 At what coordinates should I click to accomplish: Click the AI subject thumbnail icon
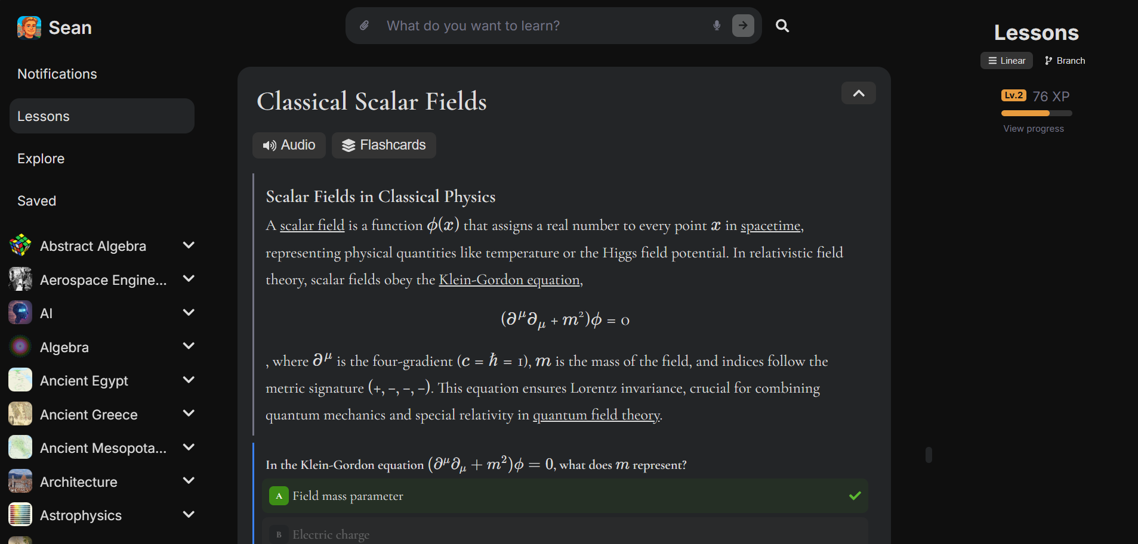(x=20, y=313)
